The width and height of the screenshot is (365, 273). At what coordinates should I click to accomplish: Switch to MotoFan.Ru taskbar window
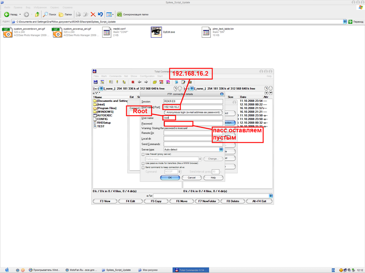tap(81, 270)
